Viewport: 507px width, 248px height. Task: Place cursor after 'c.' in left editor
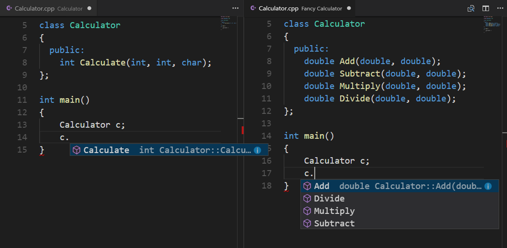tap(69, 137)
